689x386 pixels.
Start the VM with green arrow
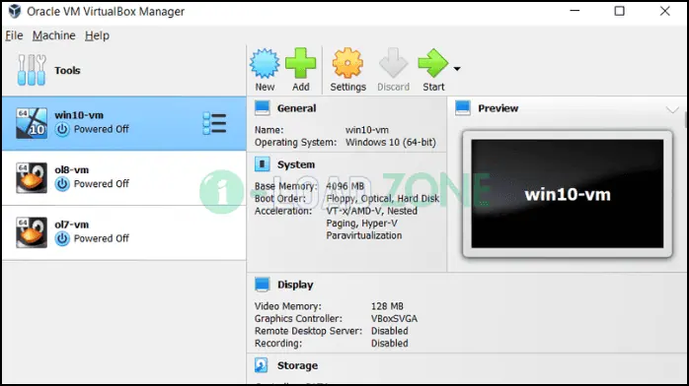[432, 64]
